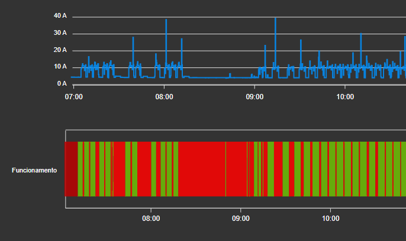Click the dark red segment at timeline start
This screenshot has width=406, height=241.
pos(71,169)
